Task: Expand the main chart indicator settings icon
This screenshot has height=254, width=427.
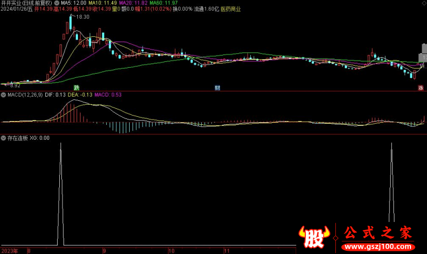Action: (x=57, y=3)
